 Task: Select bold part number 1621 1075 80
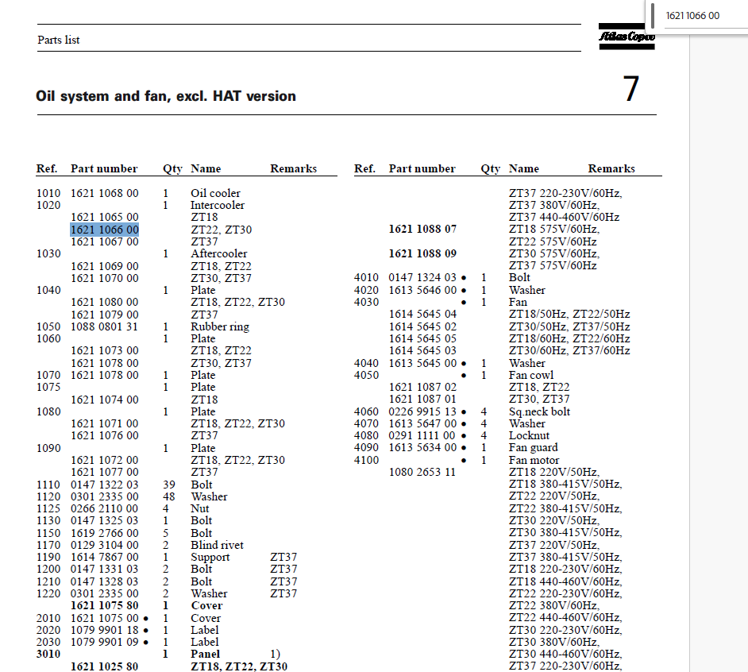pos(105,605)
